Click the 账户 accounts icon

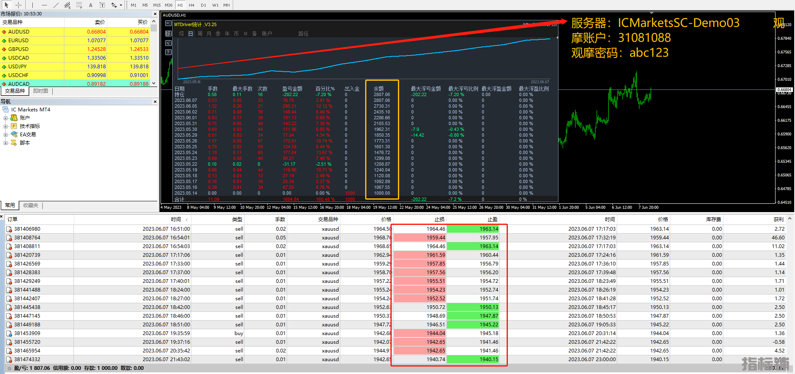click(x=14, y=118)
